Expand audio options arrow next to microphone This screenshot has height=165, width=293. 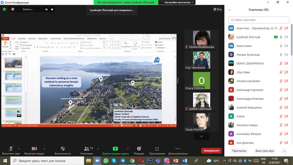click(x=19, y=149)
